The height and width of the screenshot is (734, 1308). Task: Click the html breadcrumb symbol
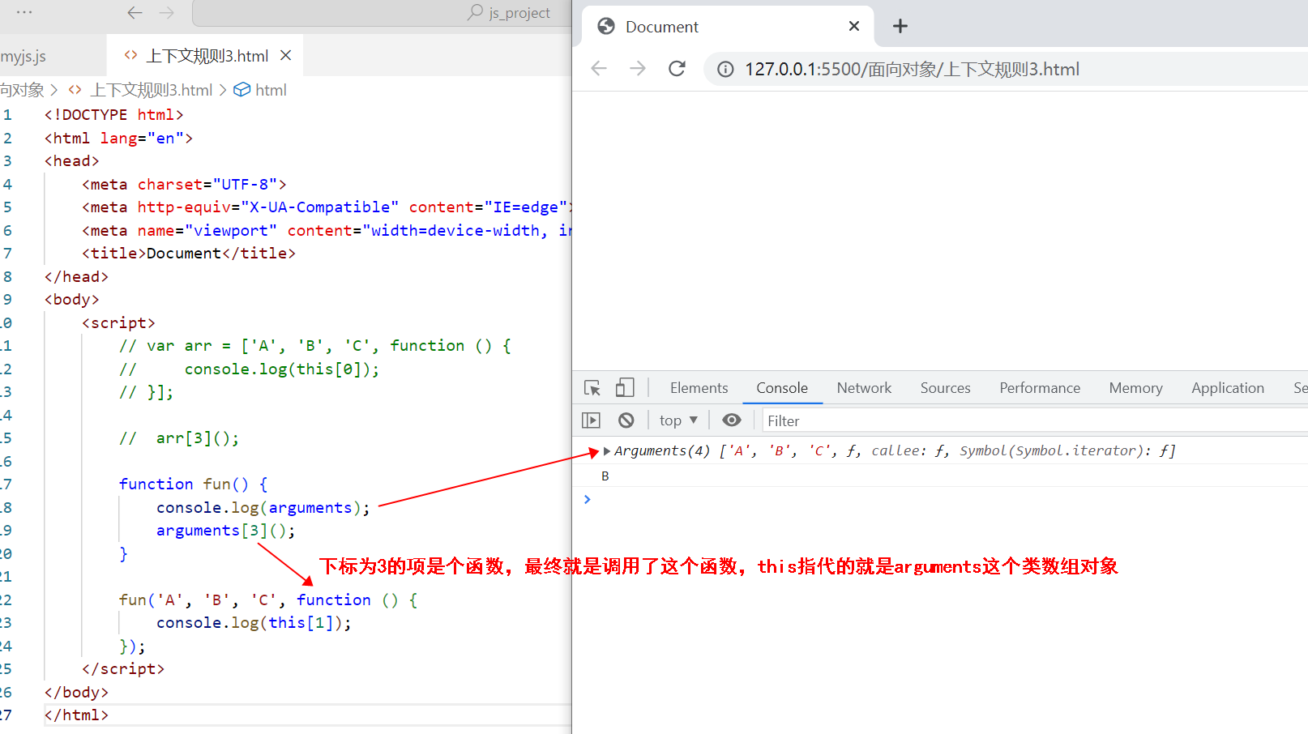(x=271, y=90)
